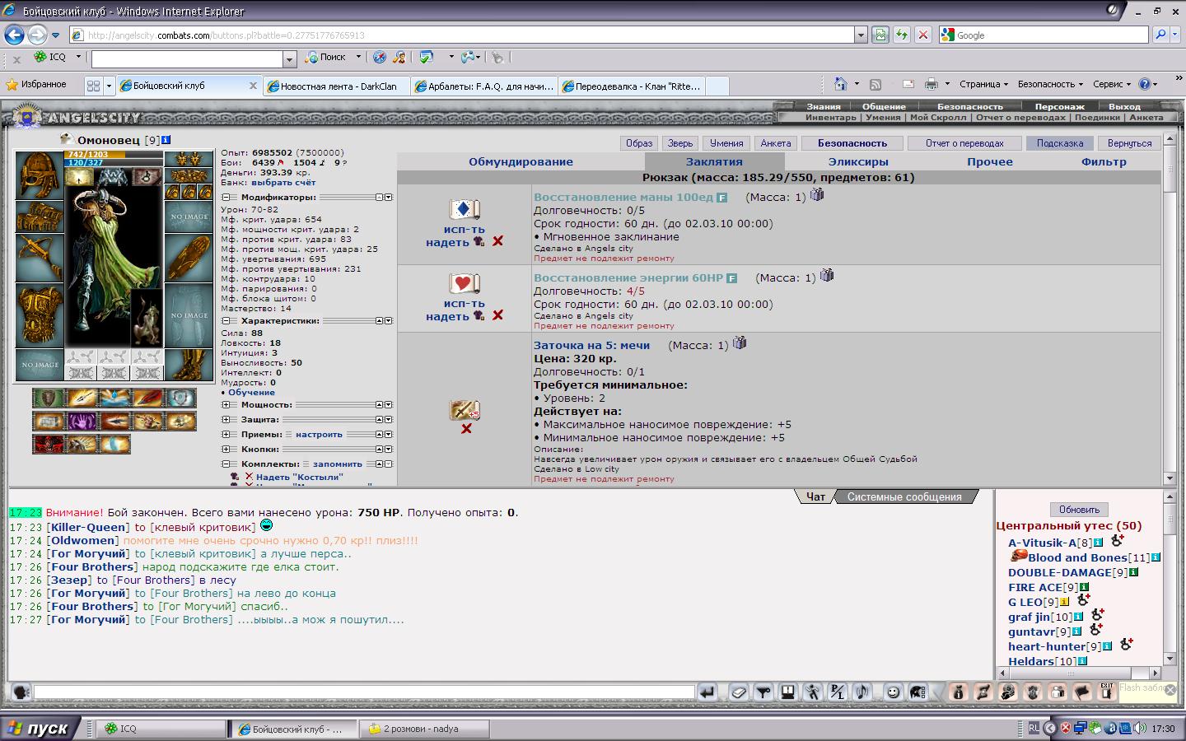Click the EXIT door icon in bottom toolbar
Screen dimensions: 1186x741
point(1106,692)
